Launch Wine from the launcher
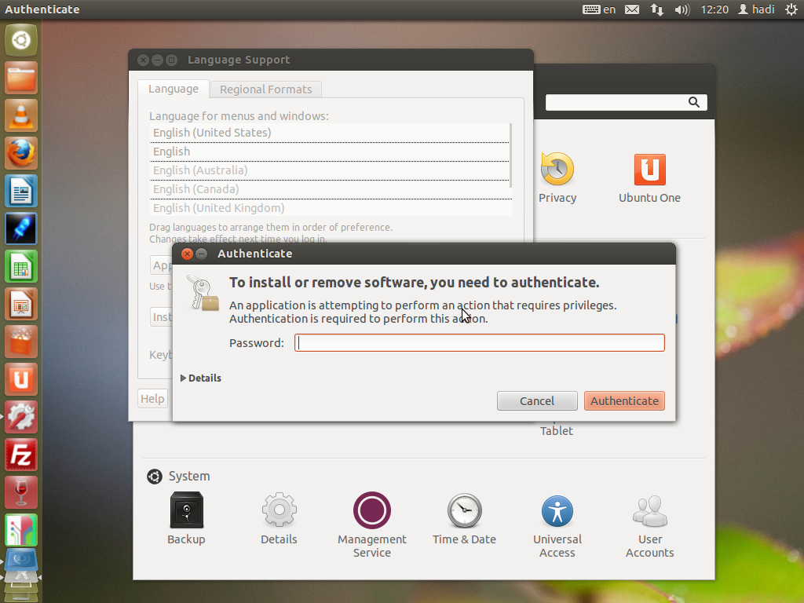This screenshot has width=804, height=603. 21,493
